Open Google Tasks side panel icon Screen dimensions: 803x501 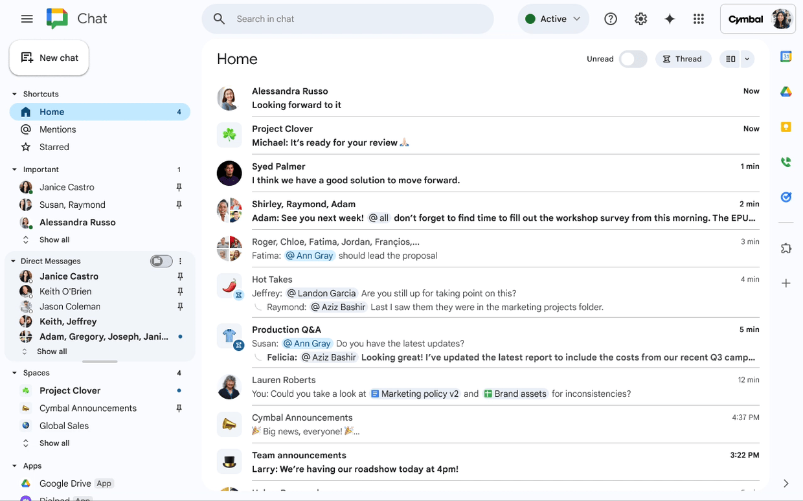(x=786, y=197)
